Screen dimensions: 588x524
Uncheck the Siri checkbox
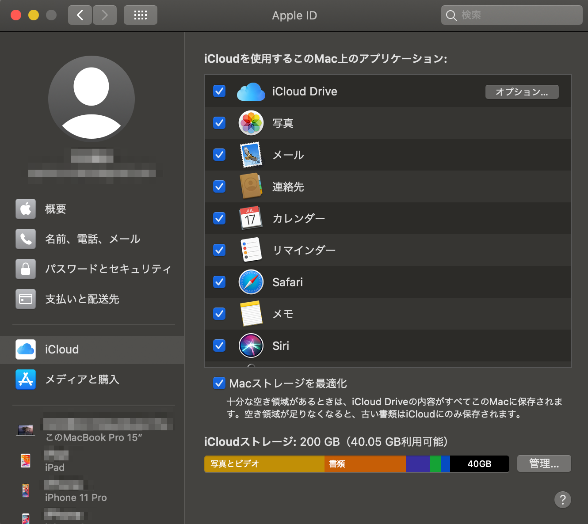219,346
